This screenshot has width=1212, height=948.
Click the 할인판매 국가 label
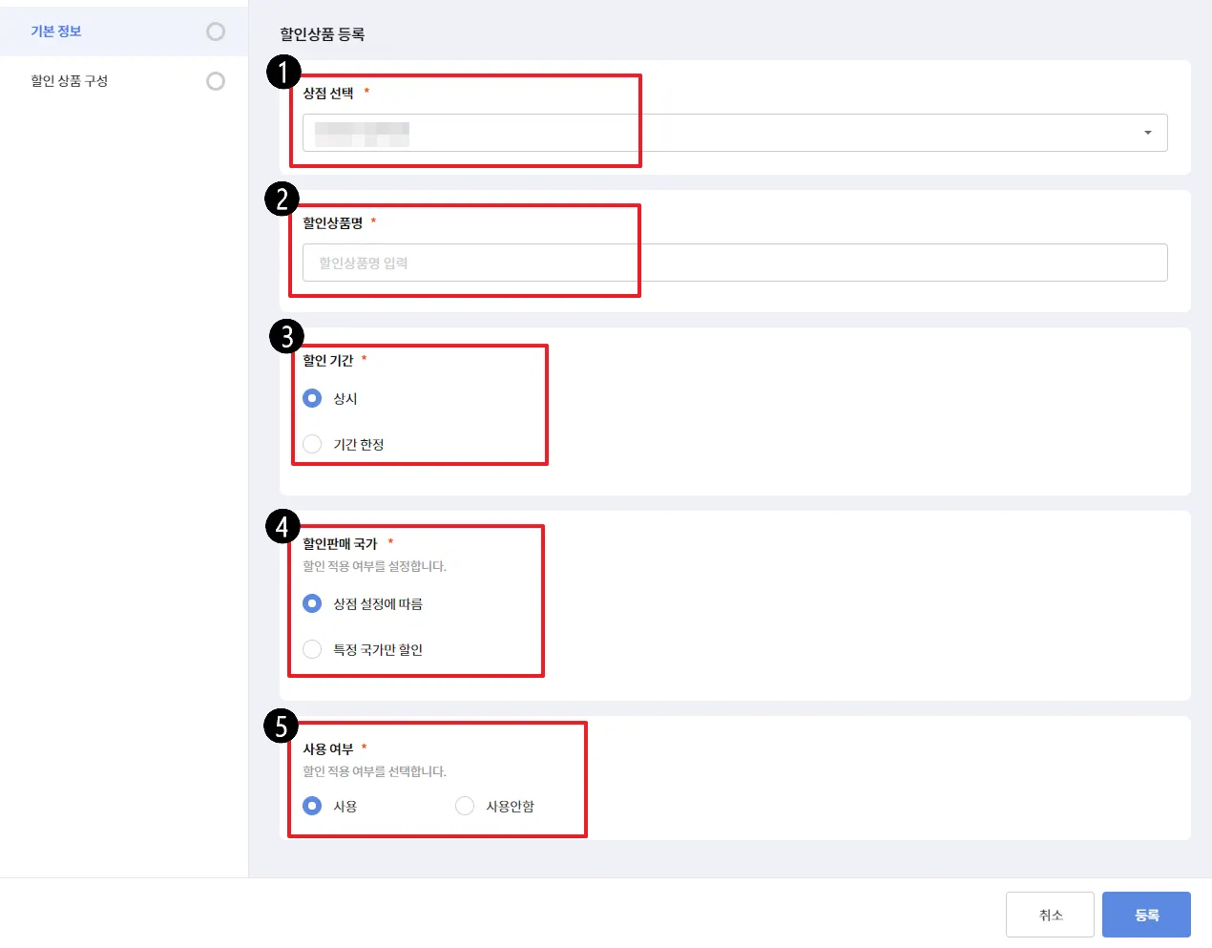pyautogui.click(x=341, y=543)
